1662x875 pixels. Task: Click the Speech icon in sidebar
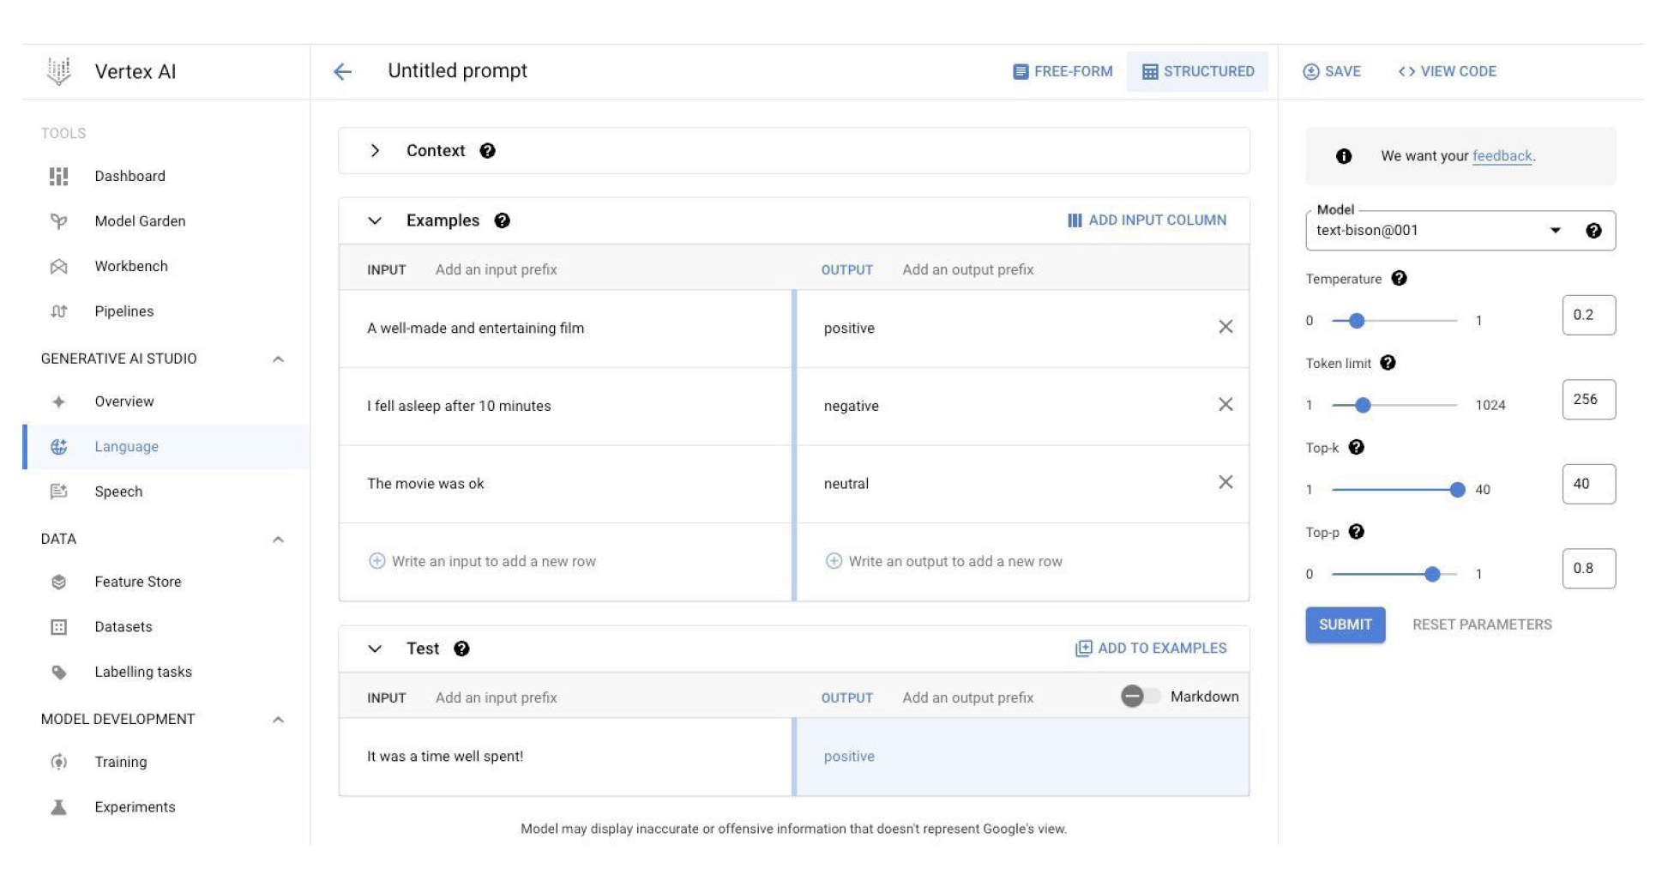click(x=58, y=492)
